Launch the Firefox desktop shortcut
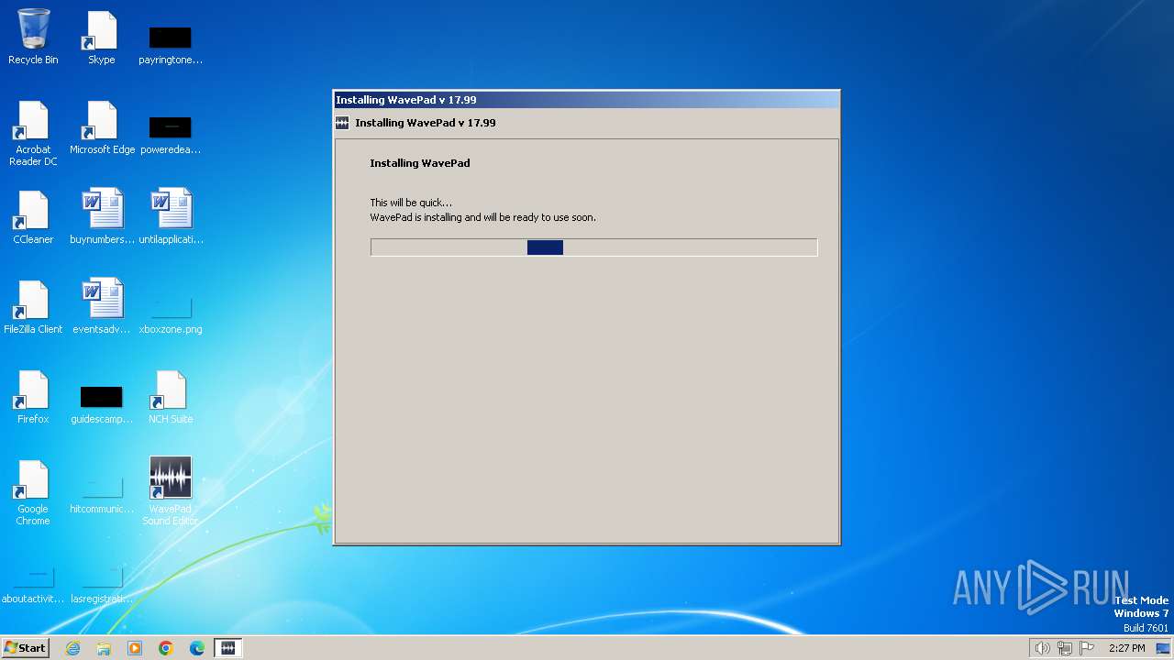The image size is (1174, 660). coord(33,397)
